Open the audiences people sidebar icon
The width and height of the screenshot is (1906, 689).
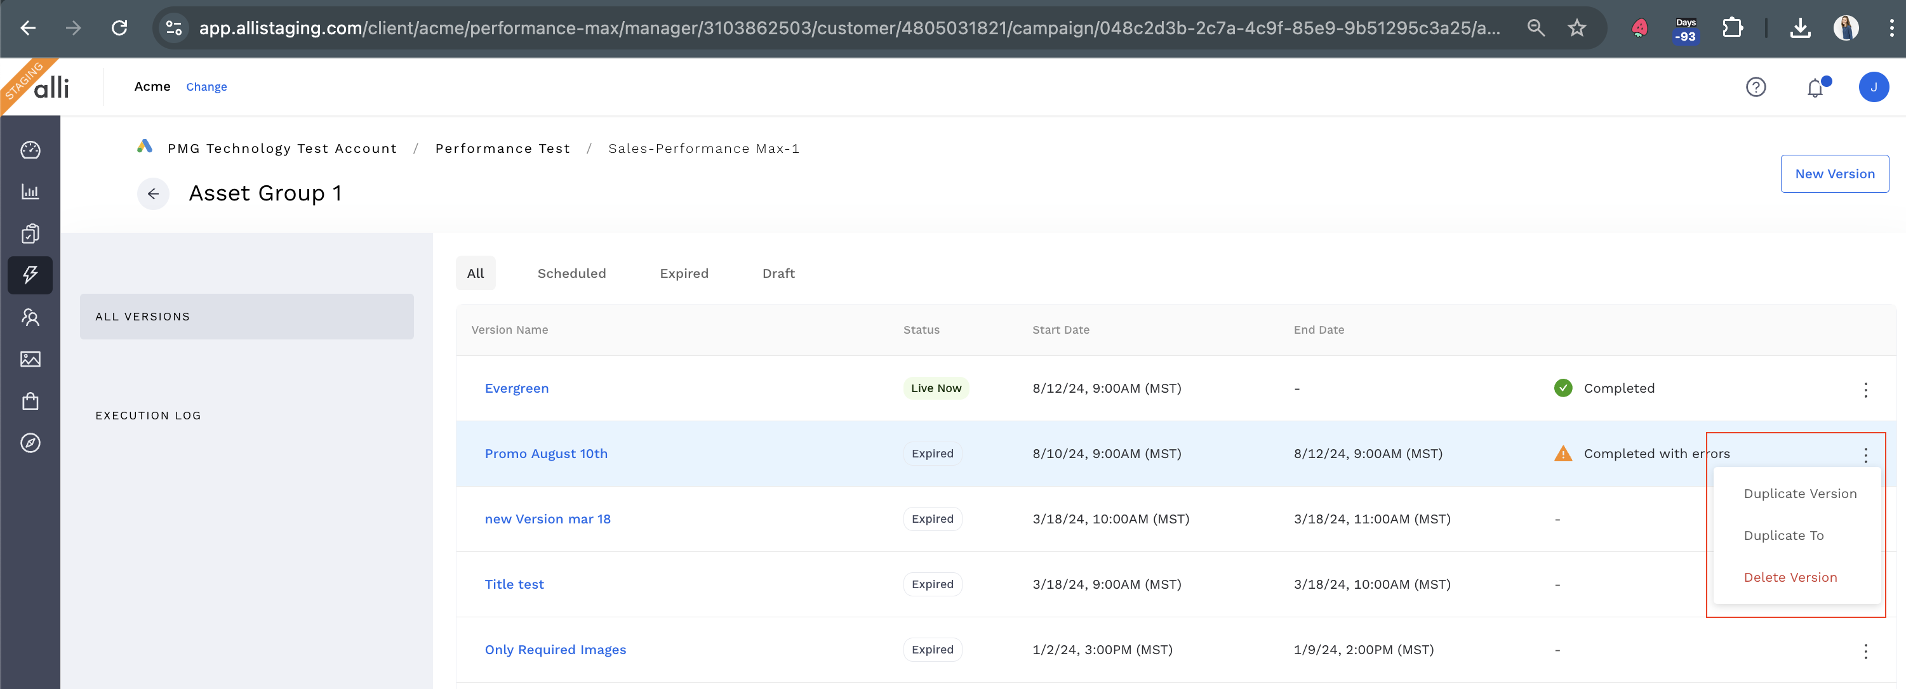(30, 317)
